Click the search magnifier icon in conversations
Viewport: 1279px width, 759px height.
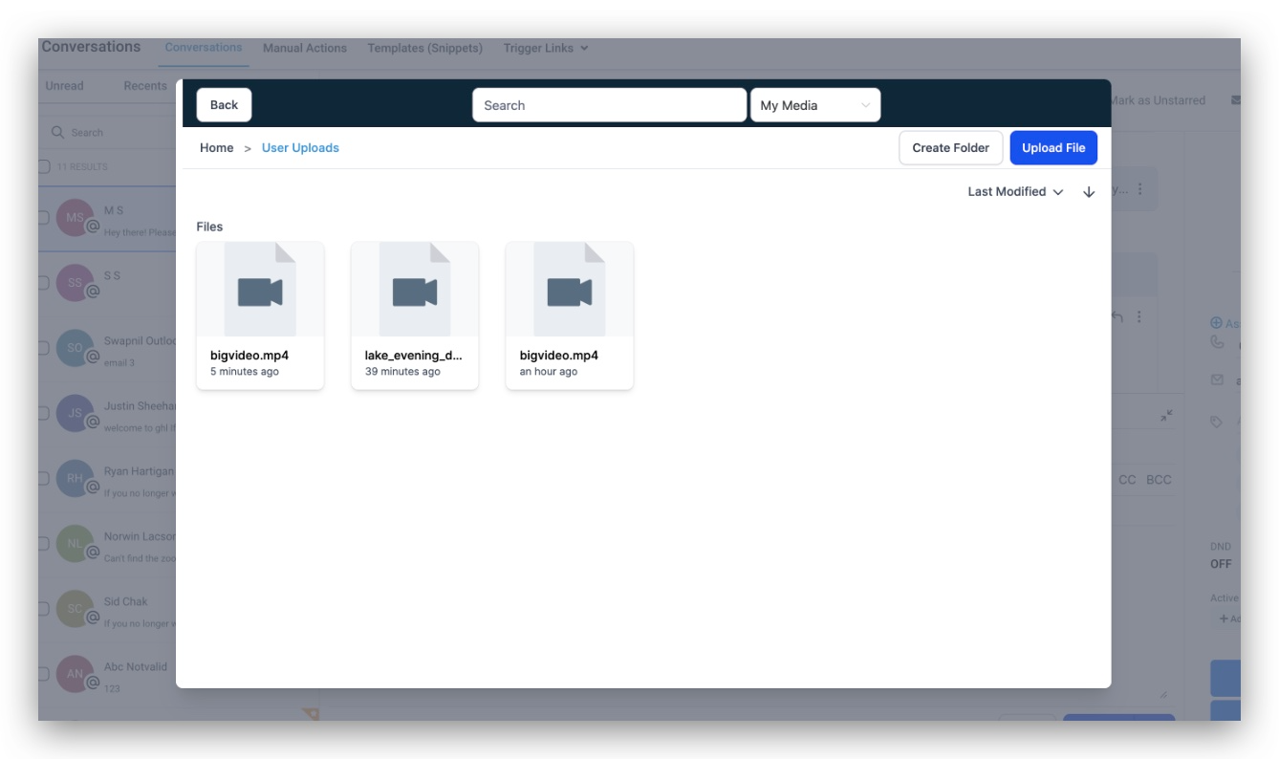[x=58, y=133]
